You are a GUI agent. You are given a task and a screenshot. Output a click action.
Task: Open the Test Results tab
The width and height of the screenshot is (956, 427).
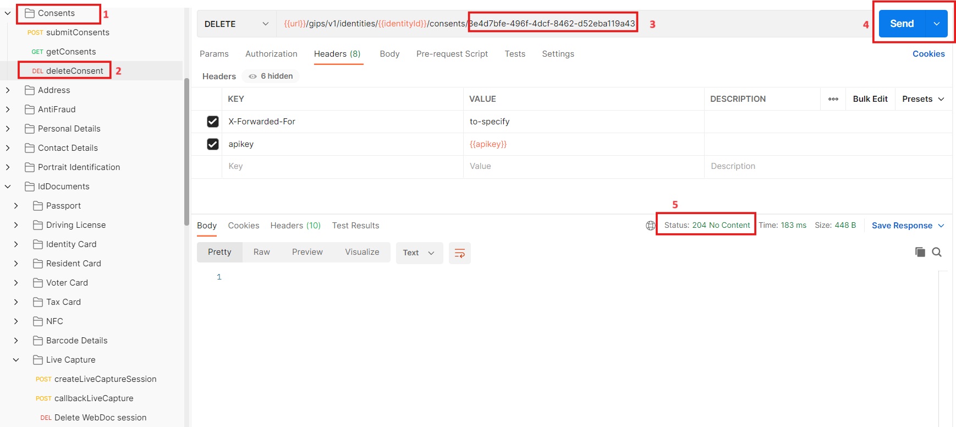pyautogui.click(x=355, y=226)
